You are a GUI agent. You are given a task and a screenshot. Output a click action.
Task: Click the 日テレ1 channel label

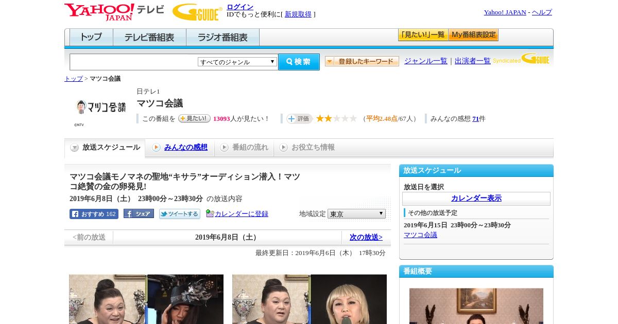click(x=148, y=92)
